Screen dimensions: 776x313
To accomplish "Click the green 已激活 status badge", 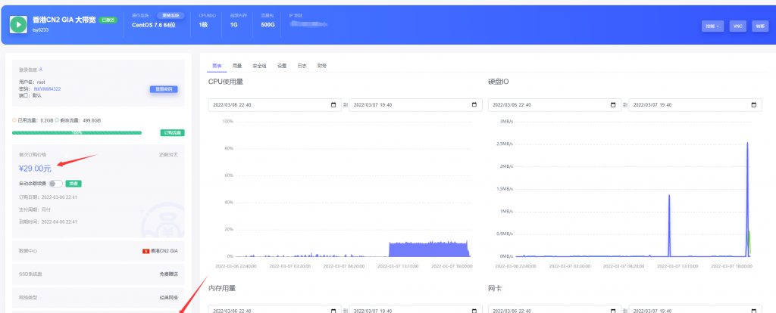I will 108,20.
